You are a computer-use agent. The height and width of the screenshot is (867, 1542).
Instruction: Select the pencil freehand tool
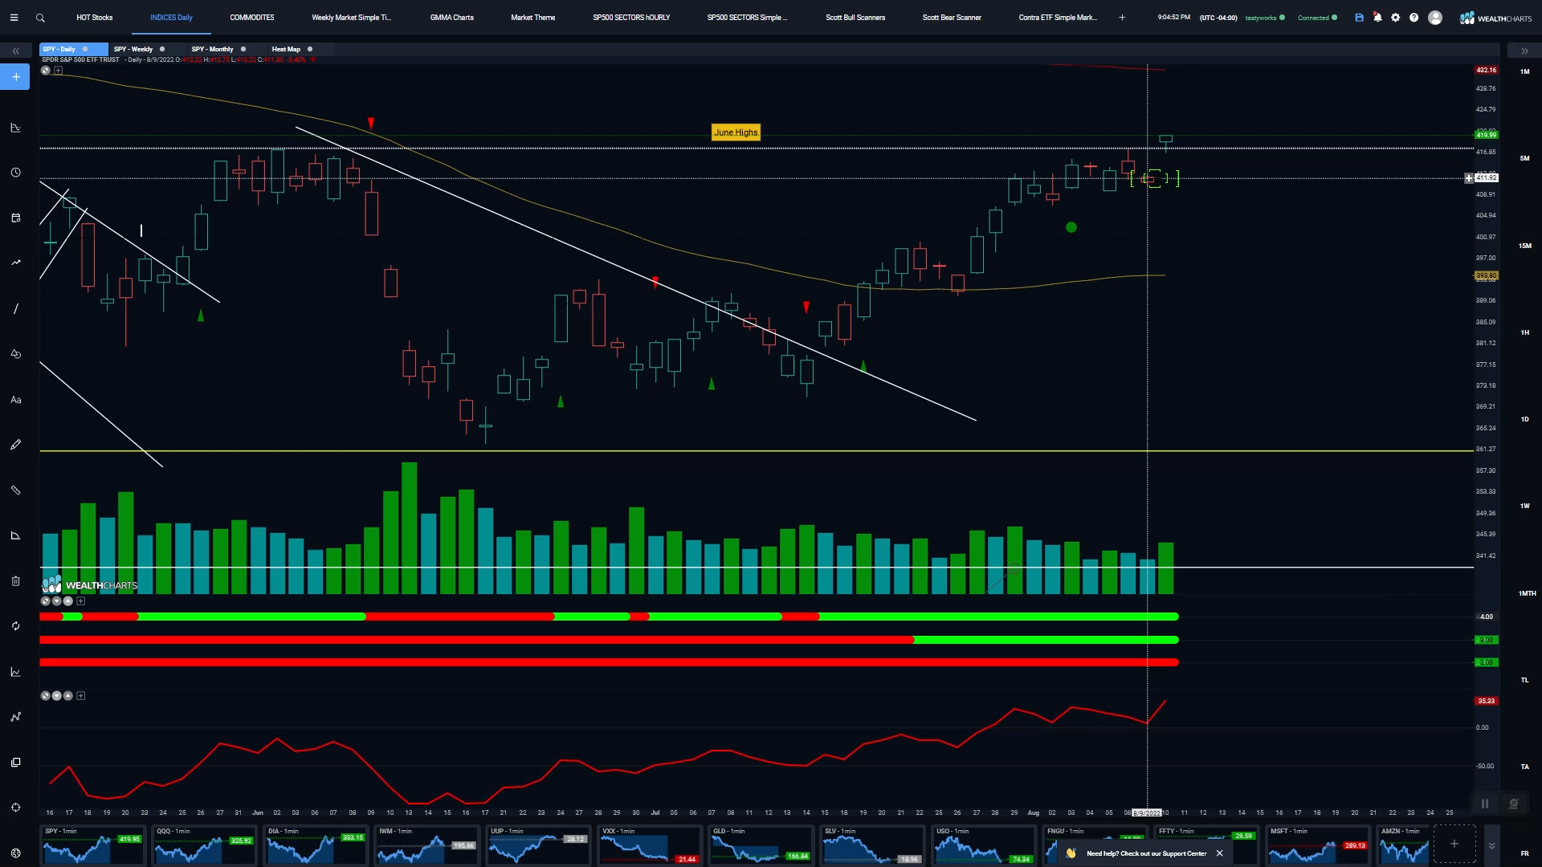coord(15,445)
